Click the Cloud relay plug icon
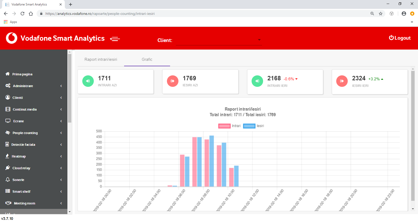Screen dimensions: 418x224 point(8,168)
